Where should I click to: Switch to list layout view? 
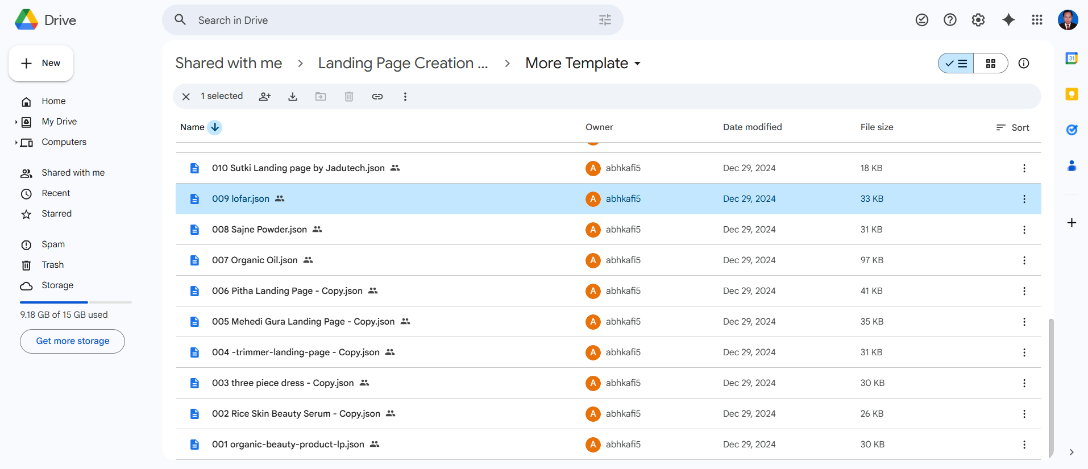click(x=956, y=63)
